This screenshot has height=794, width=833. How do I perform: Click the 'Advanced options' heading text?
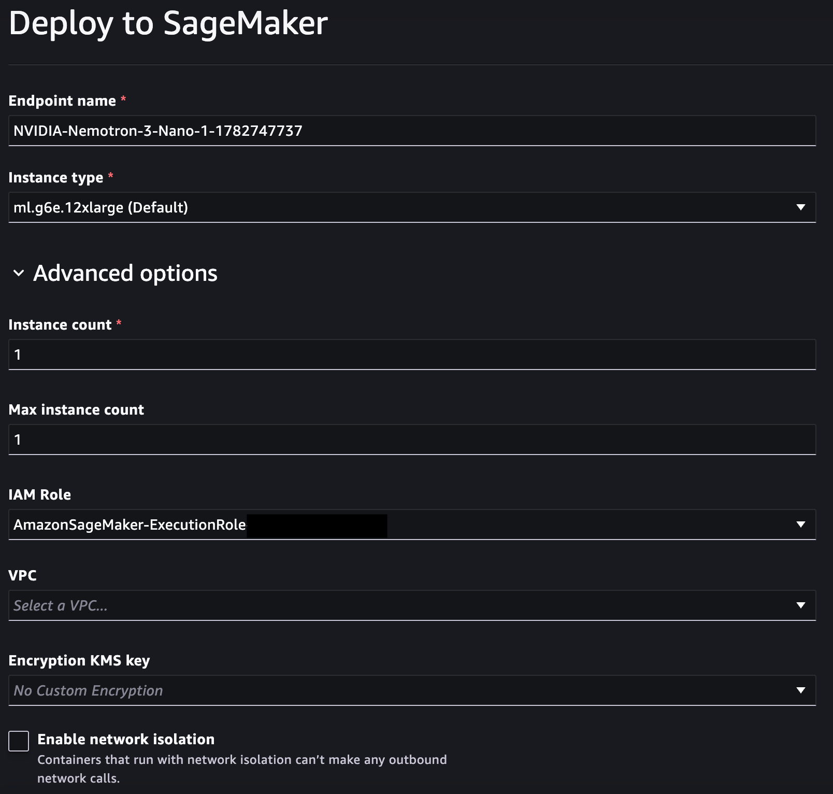click(125, 273)
